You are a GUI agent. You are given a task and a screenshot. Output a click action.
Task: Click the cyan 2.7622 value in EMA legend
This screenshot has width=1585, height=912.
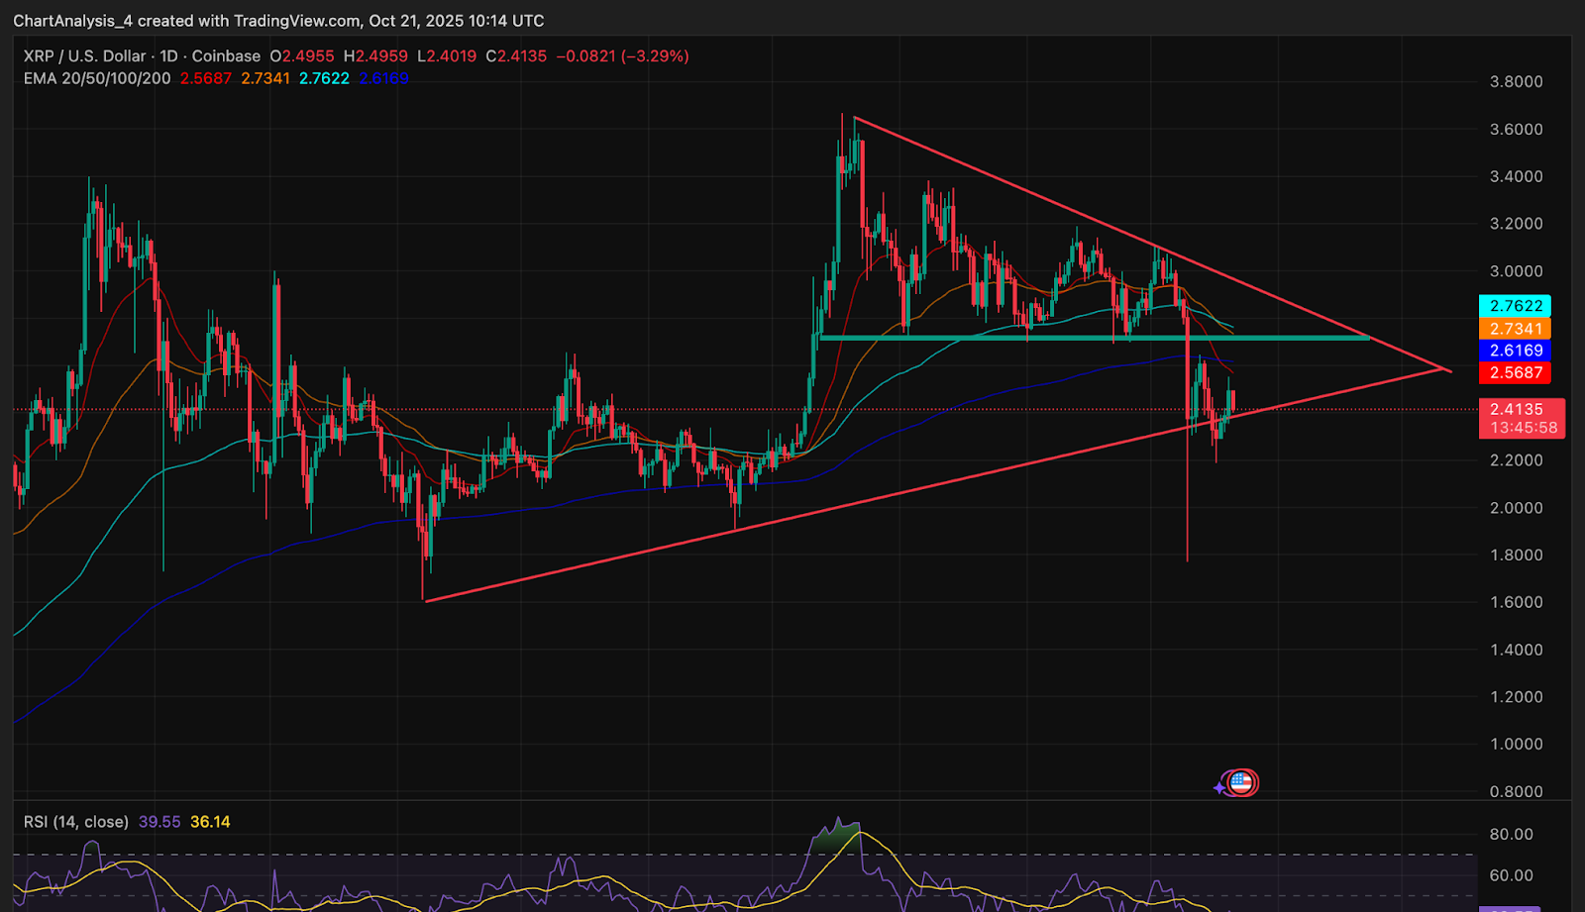pyautogui.click(x=324, y=78)
